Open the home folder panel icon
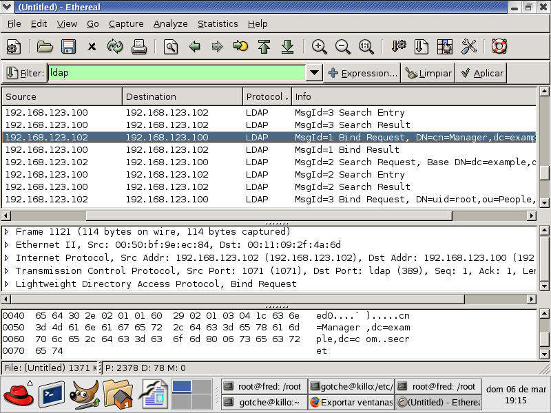551x413 pixels. click(118, 394)
